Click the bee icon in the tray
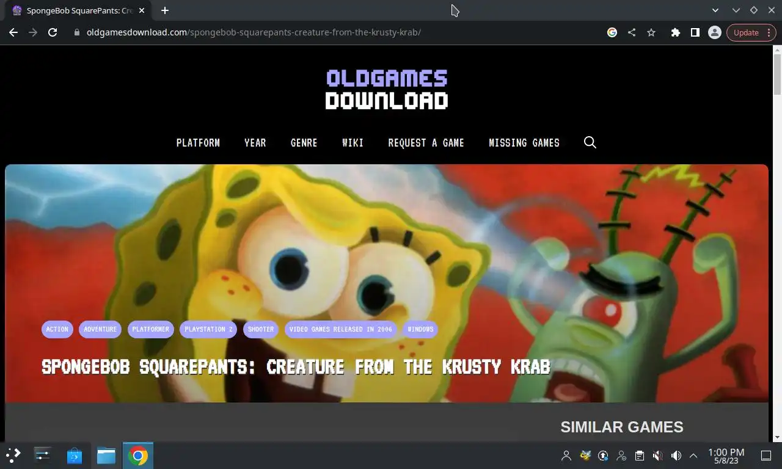The height and width of the screenshot is (469, 782). click(585, 456)
